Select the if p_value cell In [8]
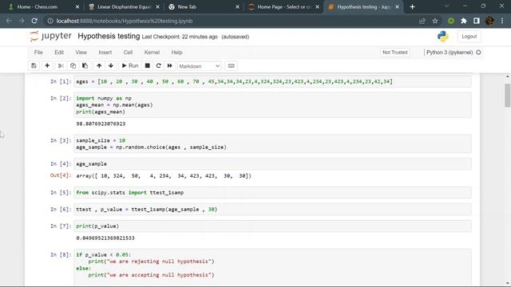Screen dimensions: 511x287 click(x=272, y=268)
